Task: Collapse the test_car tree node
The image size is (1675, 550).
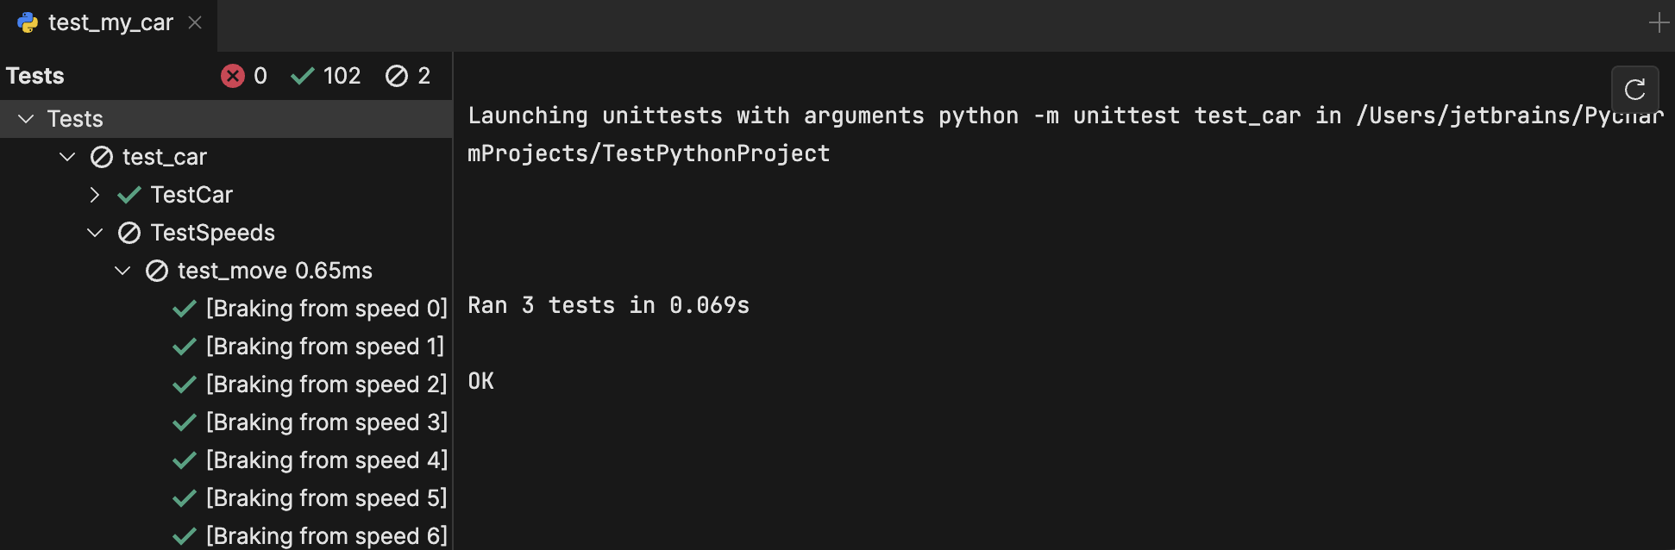Action: (67, 157)
